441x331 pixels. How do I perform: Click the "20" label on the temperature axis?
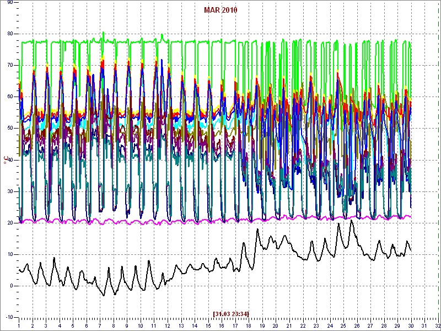[10, 223]
